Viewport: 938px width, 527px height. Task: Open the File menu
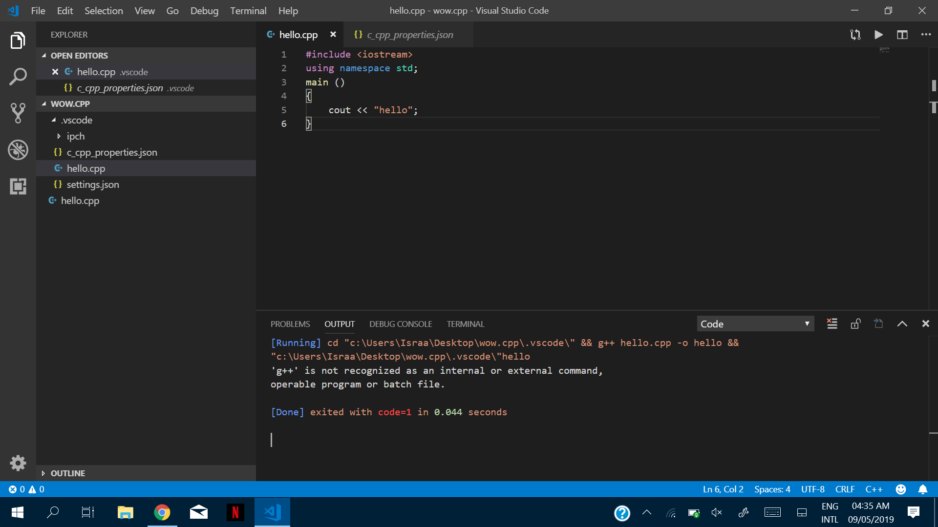click(x=38, y=11)
